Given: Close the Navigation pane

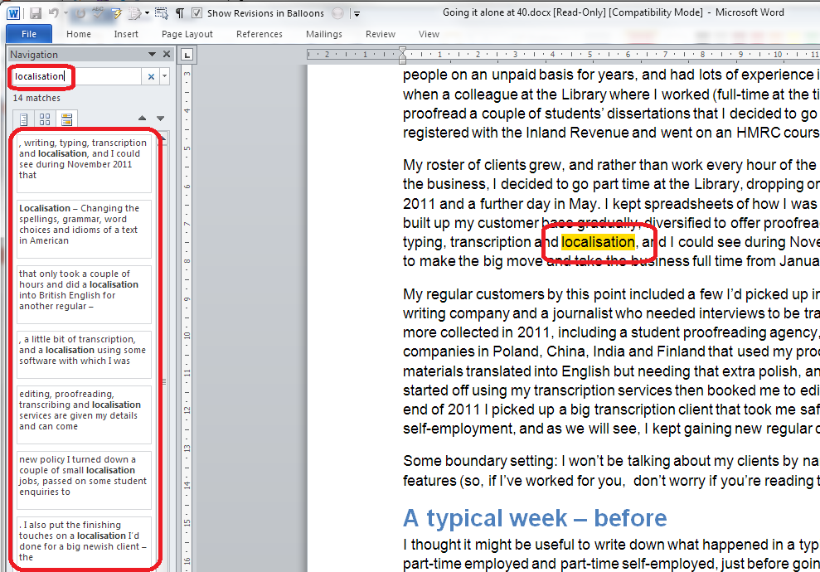Looking at the screenshot, I should coord(166,55).
